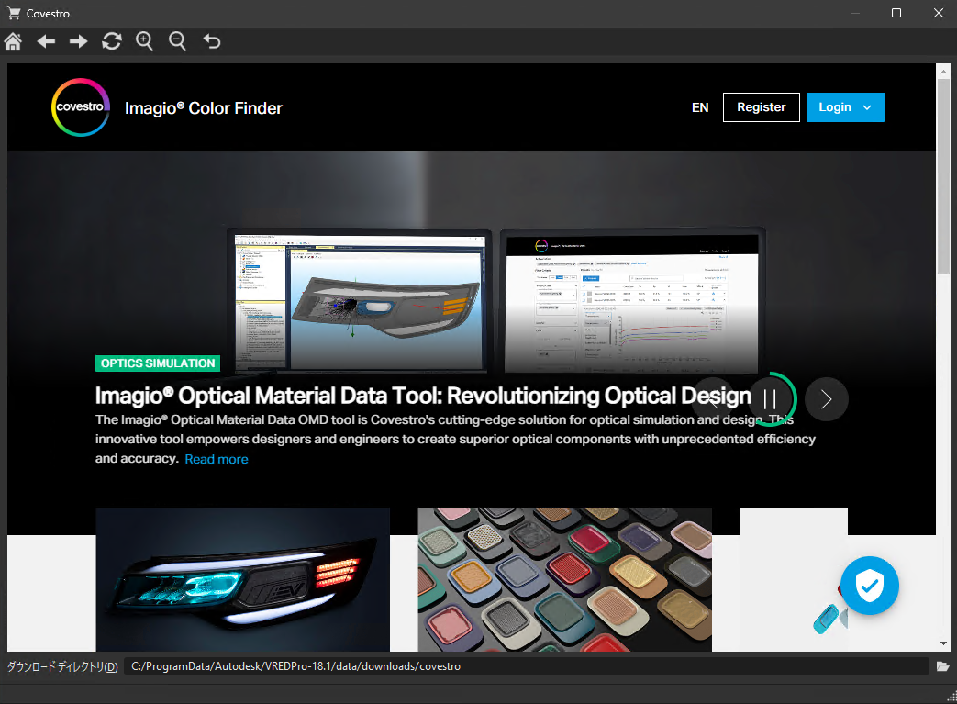This screenshot has width=957, height=704.
Task: Click the Register button
Action: tap(761, 107)
